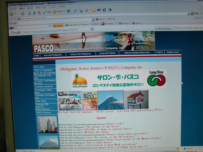Click the blue research book icon

coord(104,9)
